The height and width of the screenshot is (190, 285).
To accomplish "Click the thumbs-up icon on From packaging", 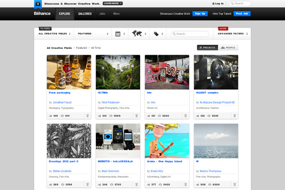I will click(50, 115).
